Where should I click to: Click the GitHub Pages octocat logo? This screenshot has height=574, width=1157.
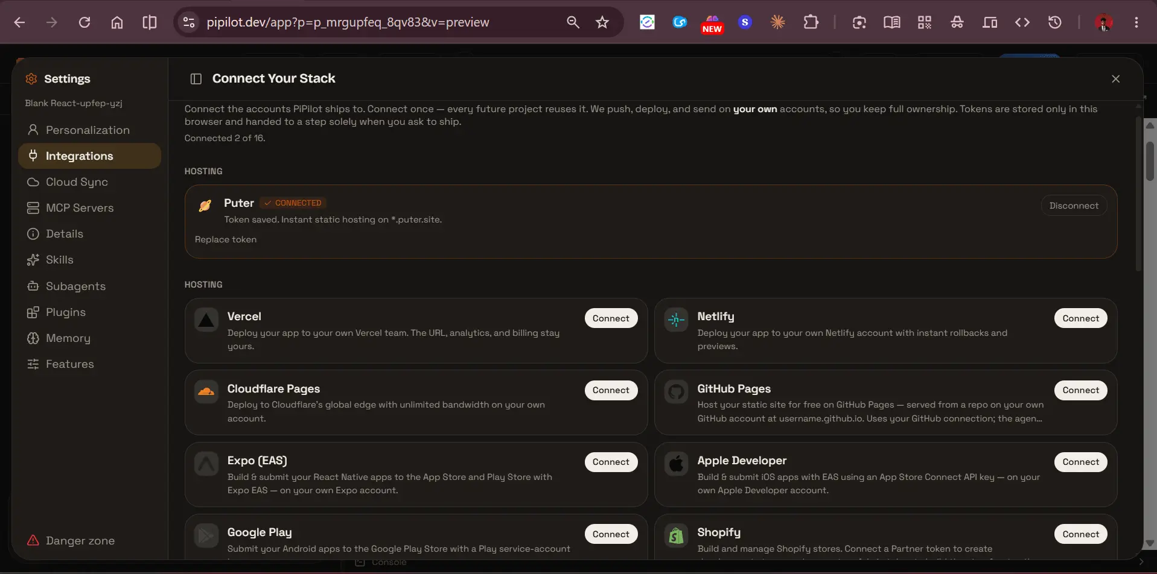[x=676, y=392]
